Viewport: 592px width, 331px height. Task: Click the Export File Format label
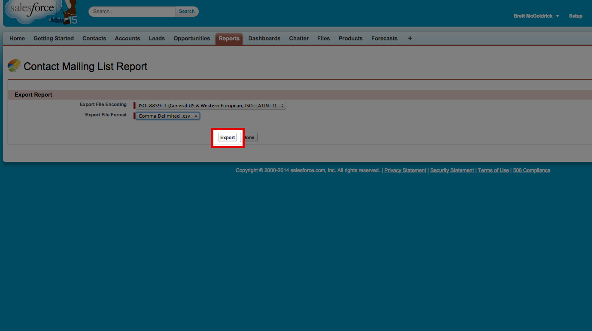click(106, 115)
